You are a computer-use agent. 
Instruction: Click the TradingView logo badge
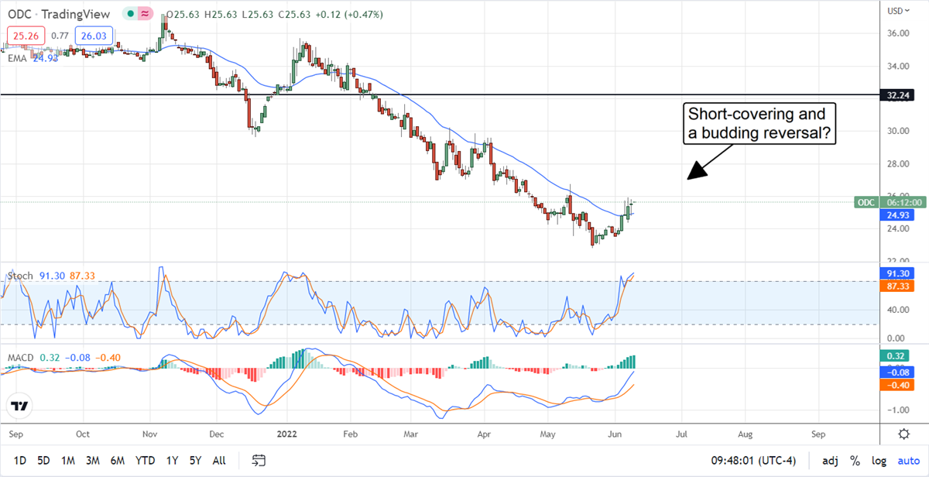click(x=20, y=406)
